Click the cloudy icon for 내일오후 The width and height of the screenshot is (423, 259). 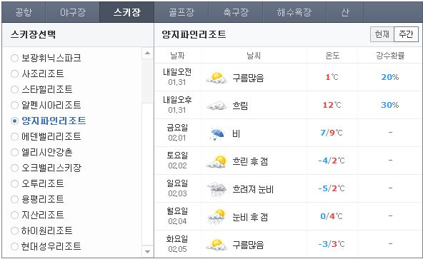tap(217, 106)
